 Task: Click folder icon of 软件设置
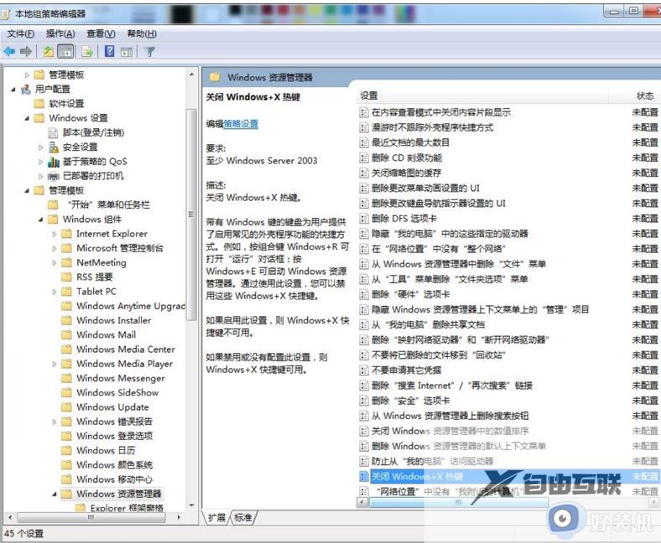[39, 103]
